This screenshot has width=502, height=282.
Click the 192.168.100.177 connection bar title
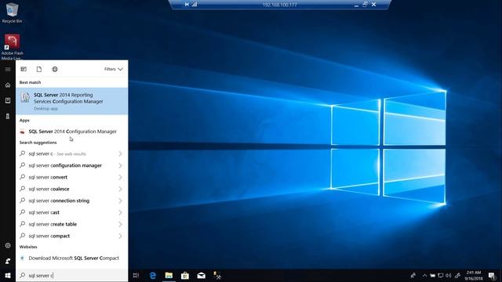click(279, 5)
